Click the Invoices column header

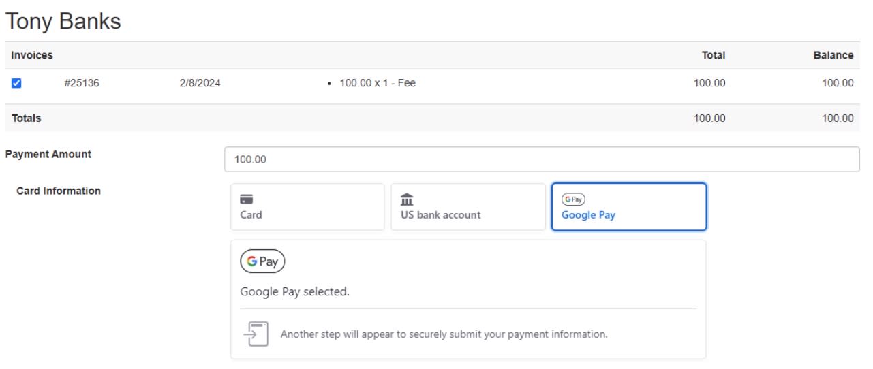point(32,55)
